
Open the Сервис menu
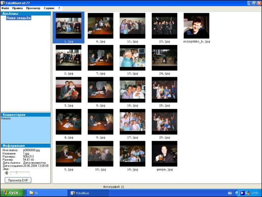click(49, 8)
